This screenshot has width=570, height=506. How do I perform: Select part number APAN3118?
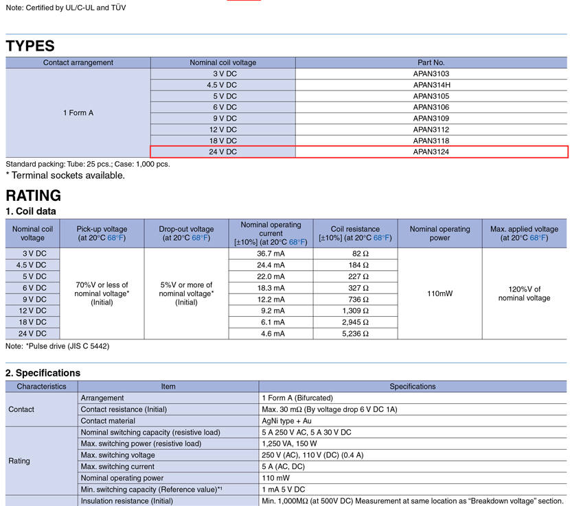pyautogui.click(x=431, y=141)
